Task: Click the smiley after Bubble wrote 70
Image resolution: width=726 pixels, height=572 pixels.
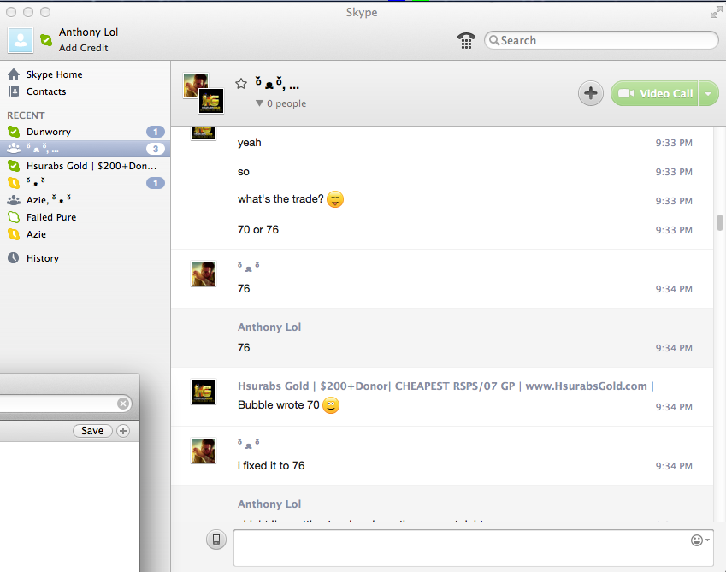Action: (331, 405)
